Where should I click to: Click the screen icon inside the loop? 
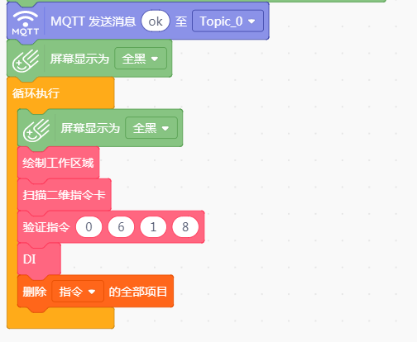[36, 130]
